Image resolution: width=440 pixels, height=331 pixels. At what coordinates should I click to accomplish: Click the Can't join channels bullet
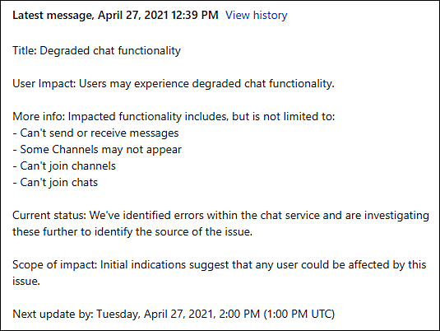pyautogui.click(x=64, y=166)
